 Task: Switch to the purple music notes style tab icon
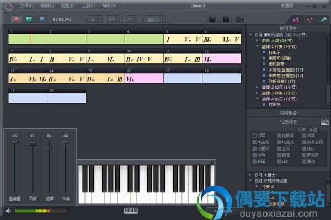coord(296,20)
